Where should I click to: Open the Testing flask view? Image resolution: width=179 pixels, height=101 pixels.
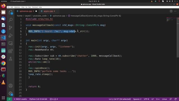click(11, 59)
